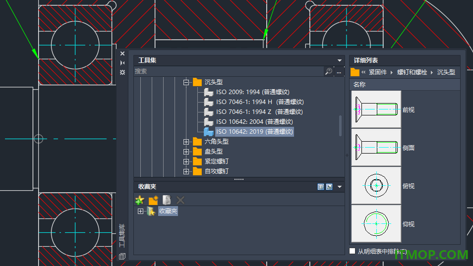Click the 前视 label text
473x266 pixels.
point(409,110)
